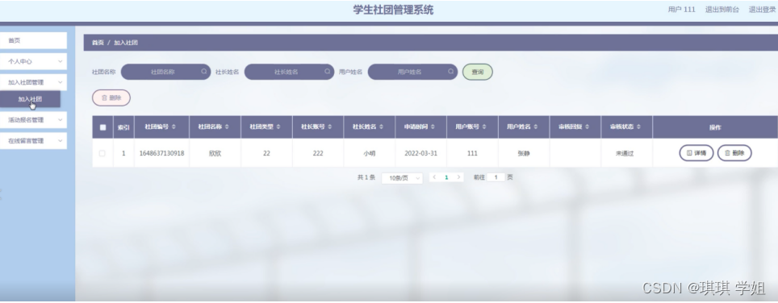Toggle select-all checkbox in table header
778x303 pixels.
tap(102, 127)
